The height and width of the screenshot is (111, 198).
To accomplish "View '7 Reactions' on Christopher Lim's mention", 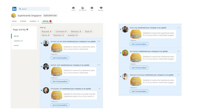I will point(54,101).
